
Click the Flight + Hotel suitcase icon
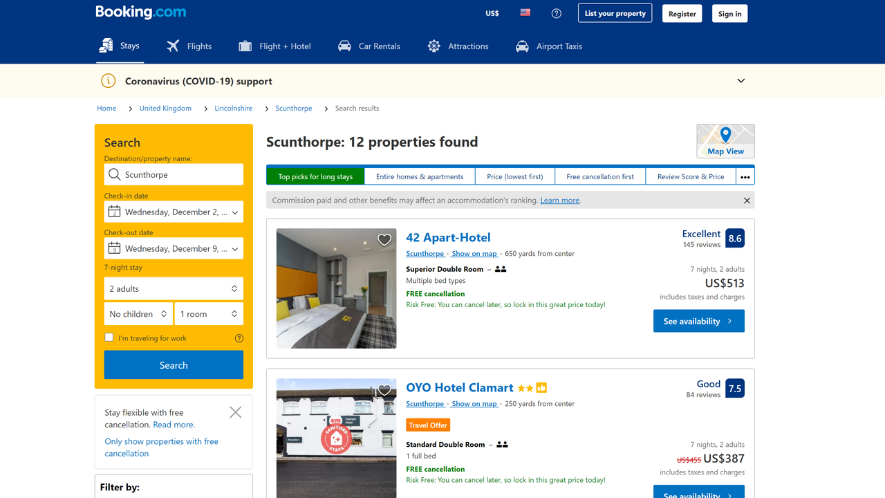[x=245, y=46]
